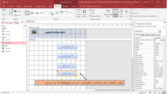Screen dimensions: 167x94
Task: Click the Insert Image button
Action: 79,13
